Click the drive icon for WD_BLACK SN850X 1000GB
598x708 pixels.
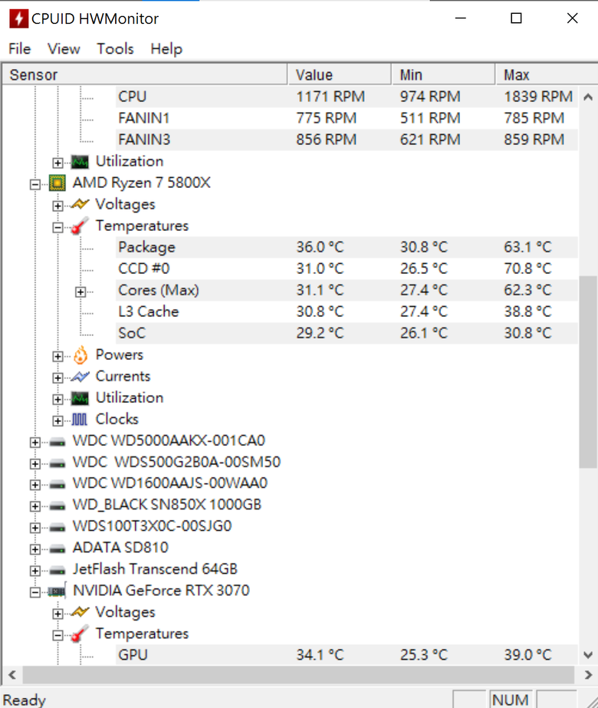[x=58, y=505]
